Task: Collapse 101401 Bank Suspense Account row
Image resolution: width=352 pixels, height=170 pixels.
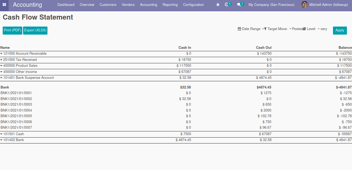Action: [2, 78]
